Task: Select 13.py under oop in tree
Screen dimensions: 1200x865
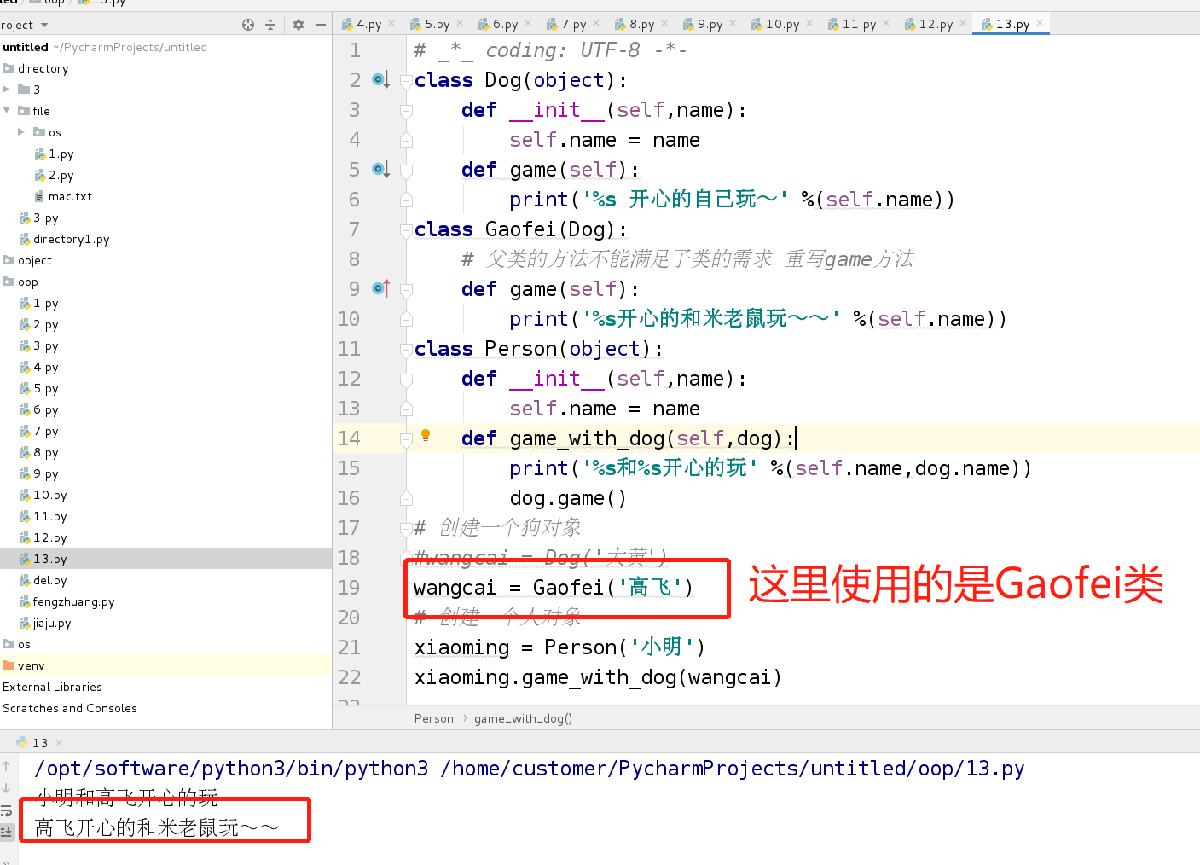Action: click(x=49, y=559)
